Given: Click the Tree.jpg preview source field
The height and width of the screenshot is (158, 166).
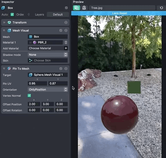Looking at the screenshot, I should [122, 8].
